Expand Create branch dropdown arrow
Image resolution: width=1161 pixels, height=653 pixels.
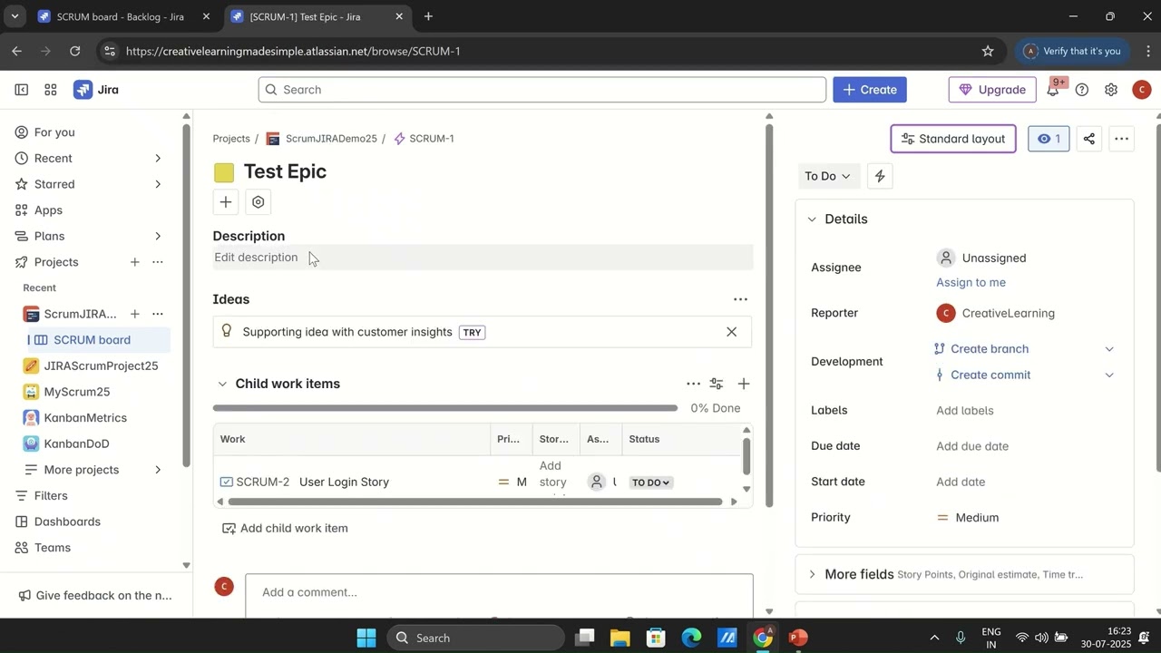tap(1108, 349)
